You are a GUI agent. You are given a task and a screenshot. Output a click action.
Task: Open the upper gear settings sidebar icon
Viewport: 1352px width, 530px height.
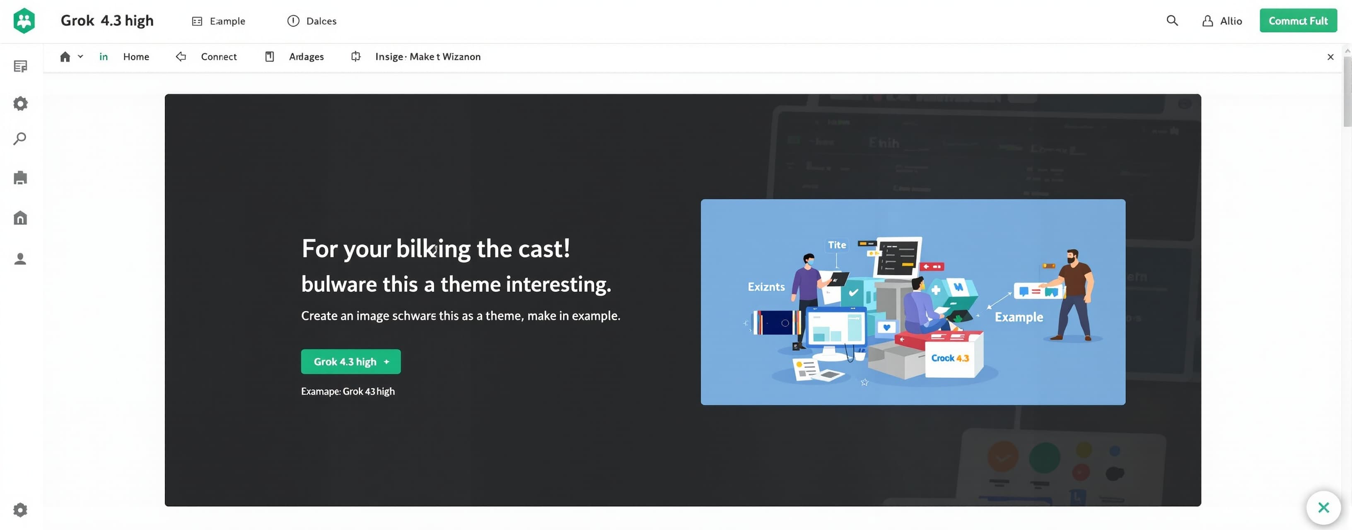pos(20,104)
